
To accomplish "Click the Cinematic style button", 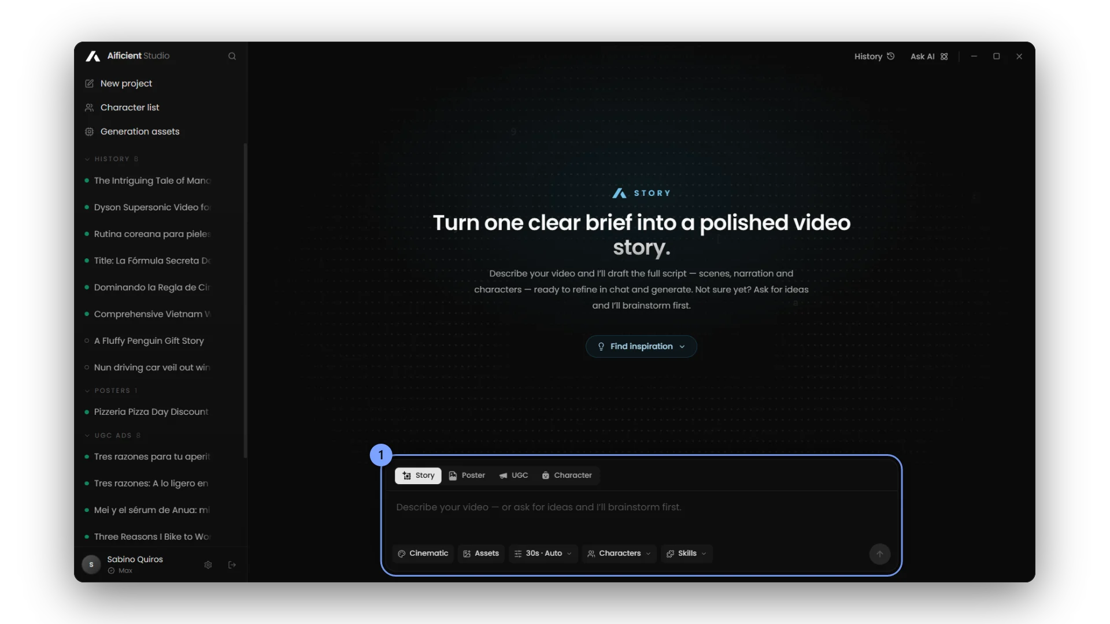I will pyautogui.click(x=423, y=554).
